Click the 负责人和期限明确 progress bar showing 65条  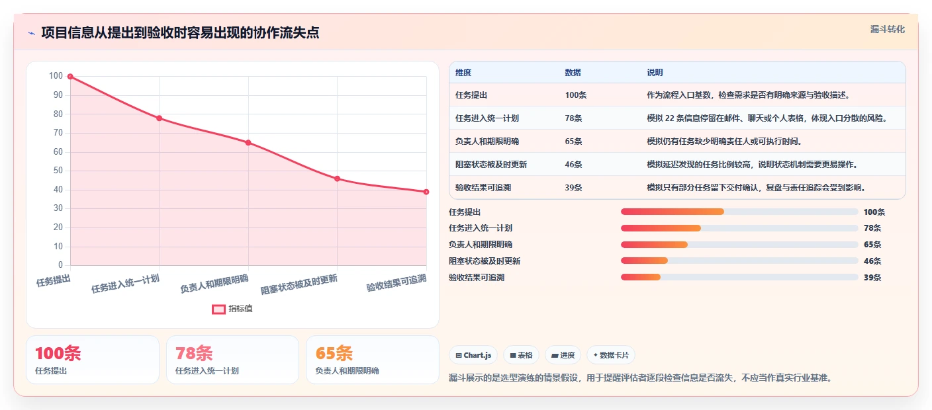pos(739,245)
